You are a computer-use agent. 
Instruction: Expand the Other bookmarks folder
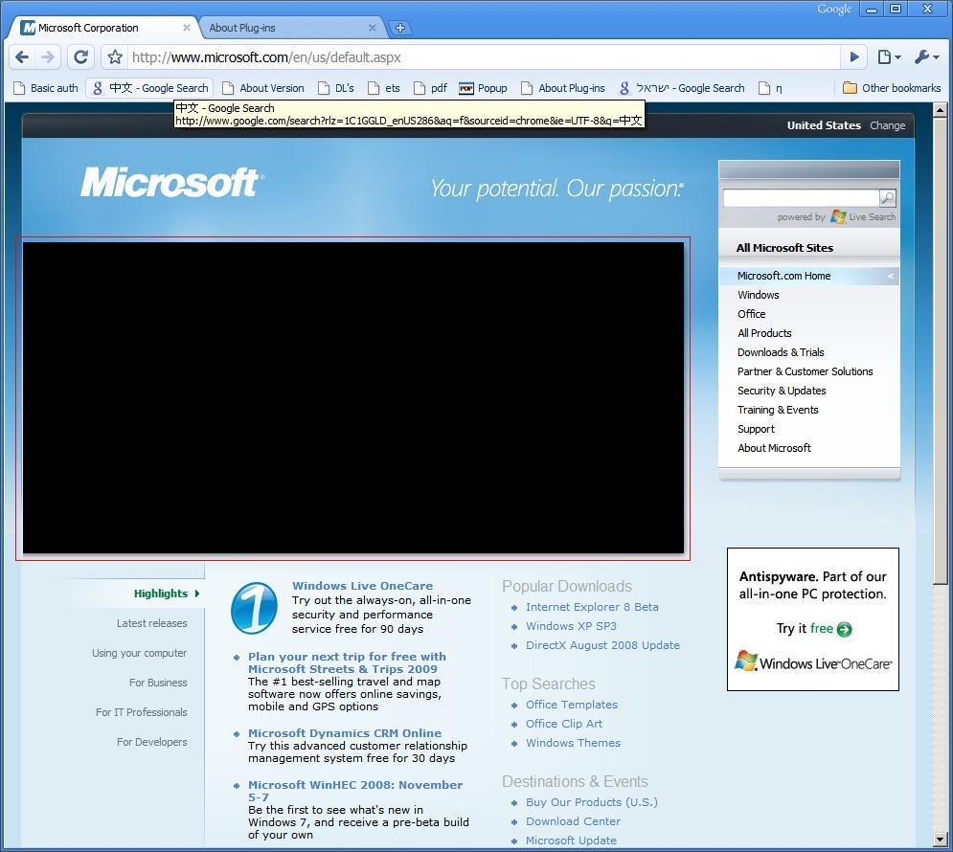(892, 88)
